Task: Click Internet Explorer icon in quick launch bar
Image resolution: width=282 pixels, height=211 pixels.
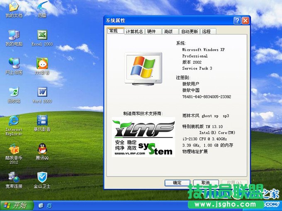Action: click(x=49, y=205)
